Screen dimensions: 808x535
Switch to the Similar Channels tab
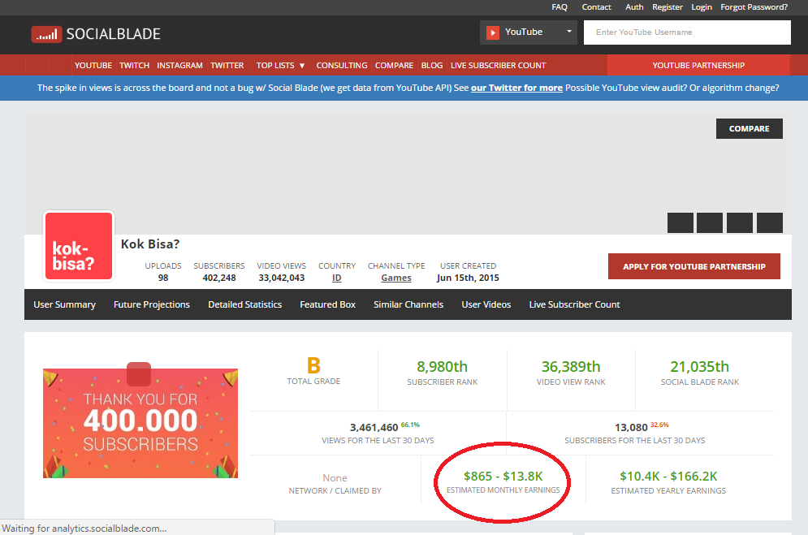coord(408,304)
